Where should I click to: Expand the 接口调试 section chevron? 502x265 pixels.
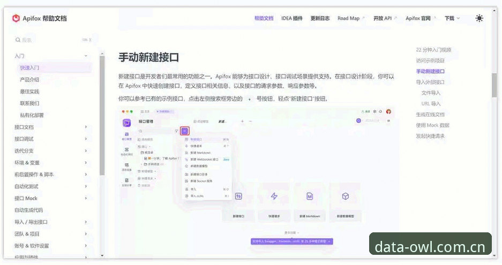(x=86, y=139)
